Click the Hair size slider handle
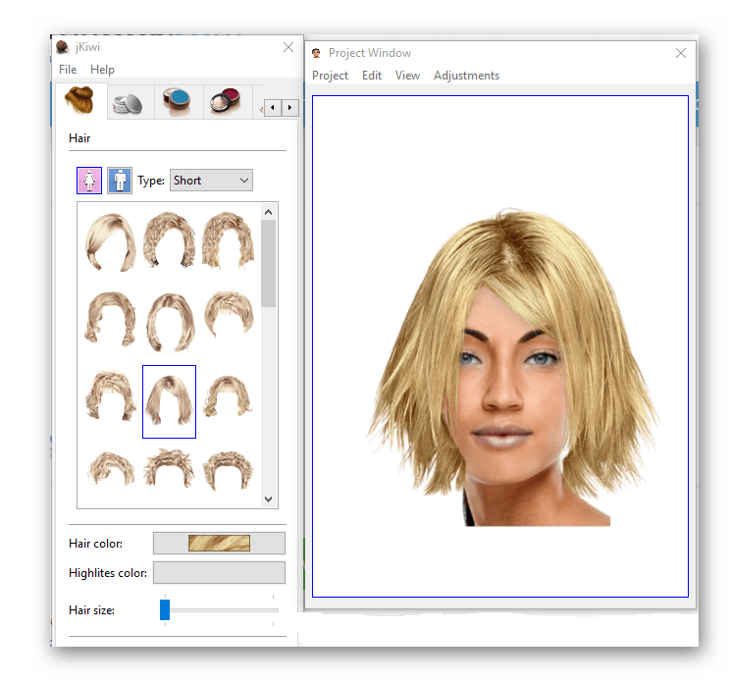This screenshot has height=683, width=730. point(165,609)
